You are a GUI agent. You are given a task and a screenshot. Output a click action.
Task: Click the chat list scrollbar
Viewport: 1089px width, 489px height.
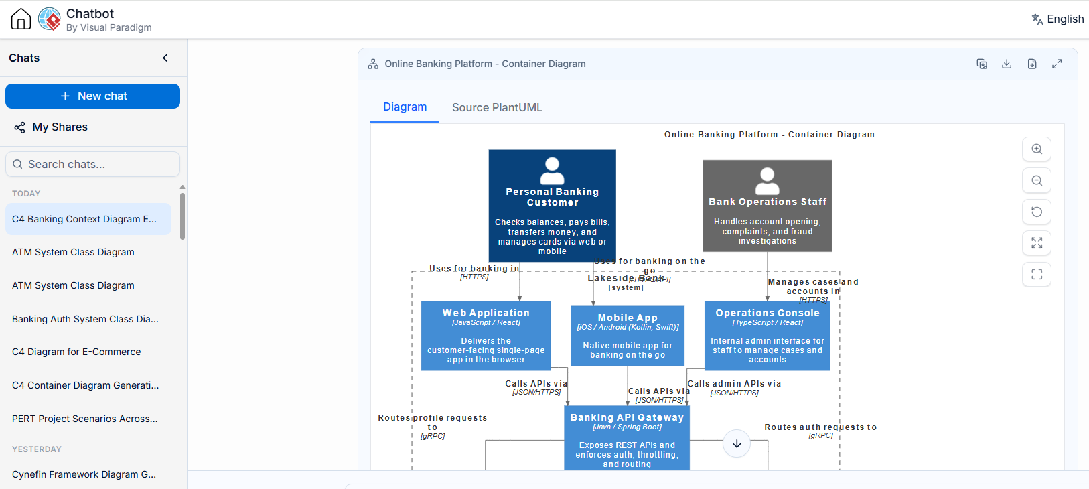click(182, 216)
